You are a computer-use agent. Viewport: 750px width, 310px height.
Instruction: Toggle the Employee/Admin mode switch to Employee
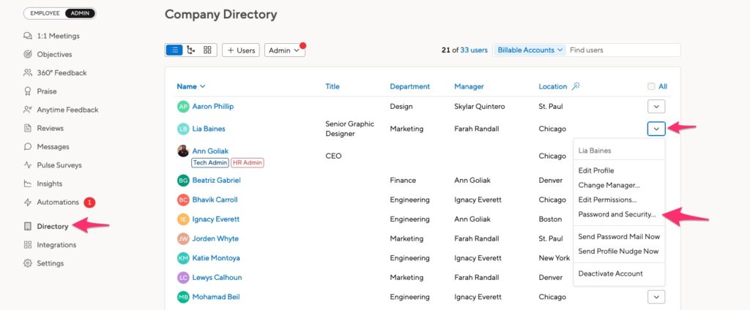pyautogui.click(x=45, y=13)
